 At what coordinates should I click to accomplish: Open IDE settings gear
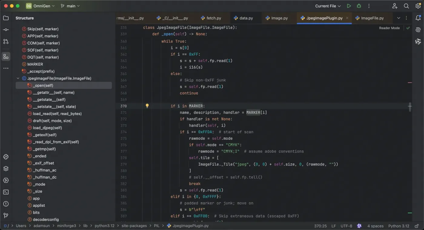tap(418, 6)
